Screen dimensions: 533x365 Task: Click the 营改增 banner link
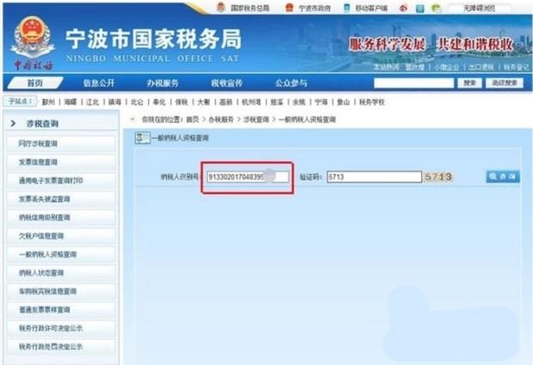[414, 67]
